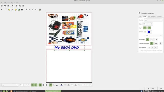Screen dimensions: 164x92
Task: Toggle bold Style button in properties panel
Action: (x=145, y=28)
